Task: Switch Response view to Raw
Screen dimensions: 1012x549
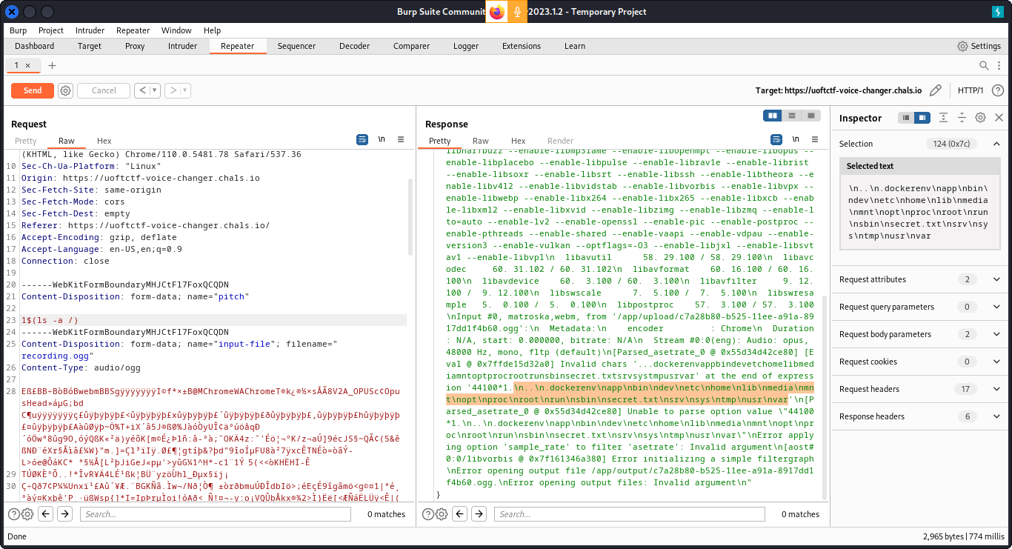Action: [x=481, y=141]
